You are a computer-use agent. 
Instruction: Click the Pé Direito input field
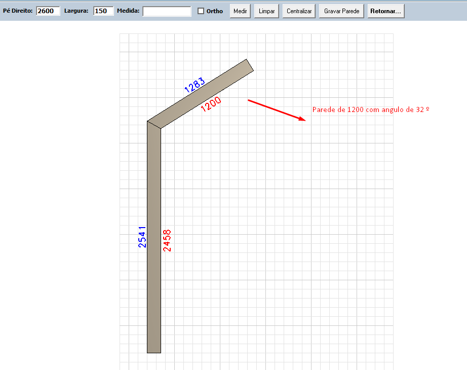[x=48, y=11]
